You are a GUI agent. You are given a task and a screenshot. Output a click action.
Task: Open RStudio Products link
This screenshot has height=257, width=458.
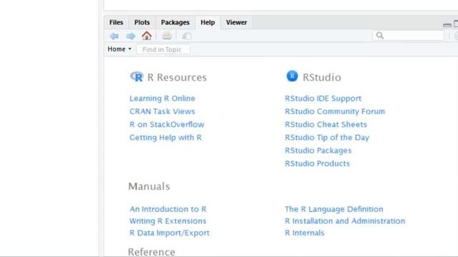(317, 163)
